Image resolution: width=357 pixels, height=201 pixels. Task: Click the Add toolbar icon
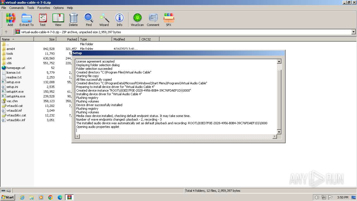[x=10, y=20]
